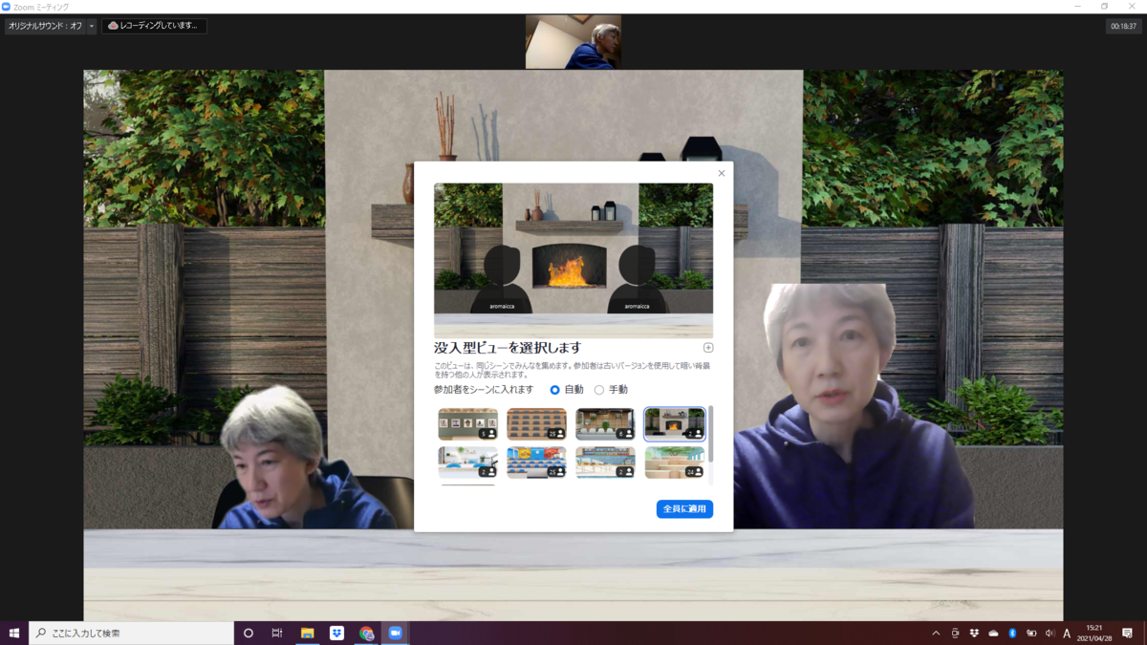Close the immersive view dialog
Viewport: 1147px width, 645px height.
tap(721, 173)
